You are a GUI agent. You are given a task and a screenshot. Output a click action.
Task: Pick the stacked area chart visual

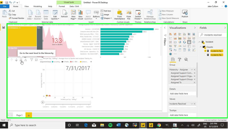[x=180, y=38]
